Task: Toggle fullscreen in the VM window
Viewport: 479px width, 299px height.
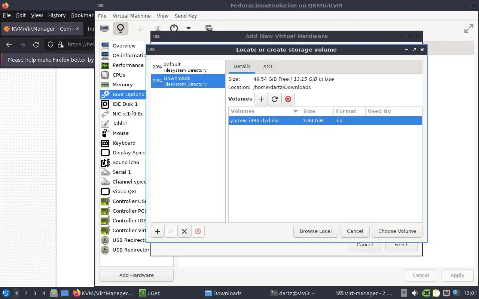Action: [469, 28]
